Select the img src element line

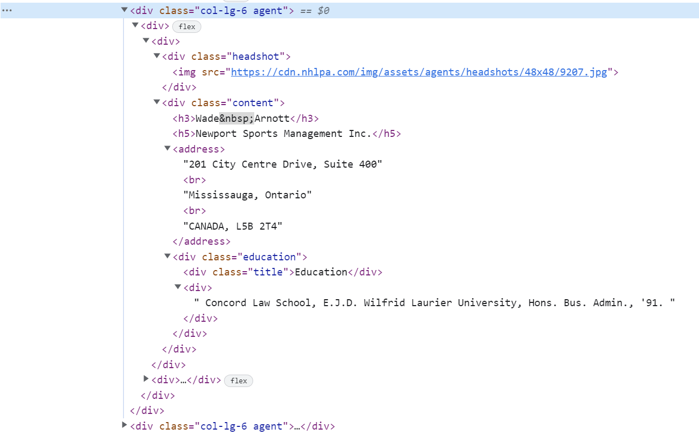[395, 72]
